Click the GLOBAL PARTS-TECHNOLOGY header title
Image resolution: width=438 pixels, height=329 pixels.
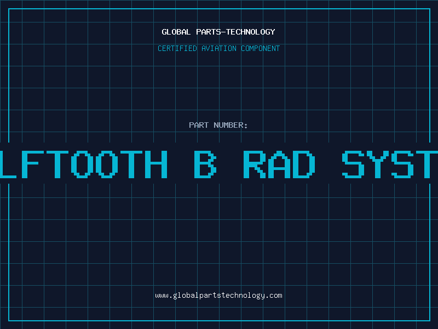tap(218, 32)
